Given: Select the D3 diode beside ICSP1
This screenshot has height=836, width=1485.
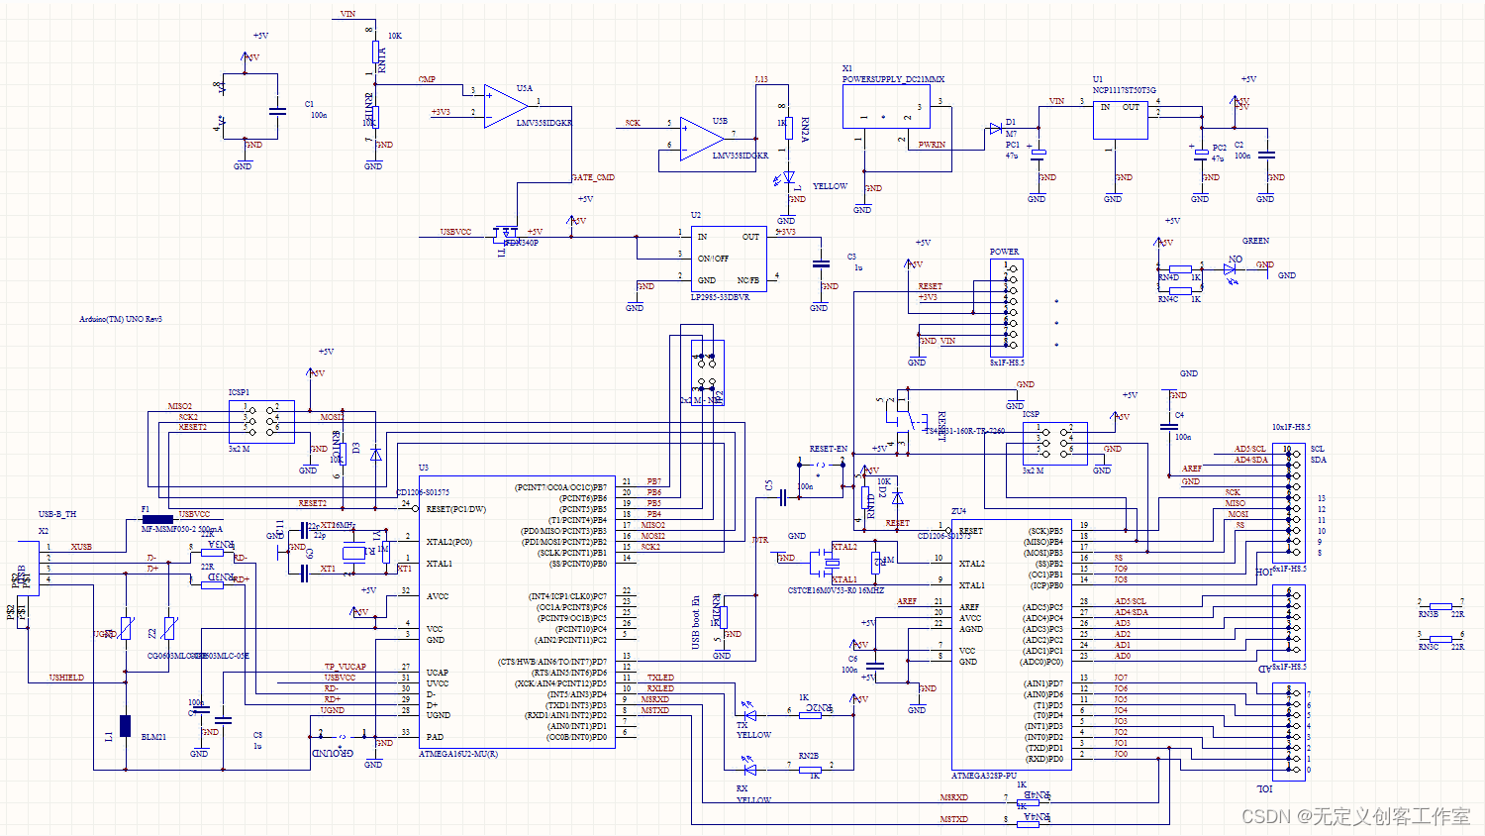Looking at the screenshot, I should (x=374, y=454).
